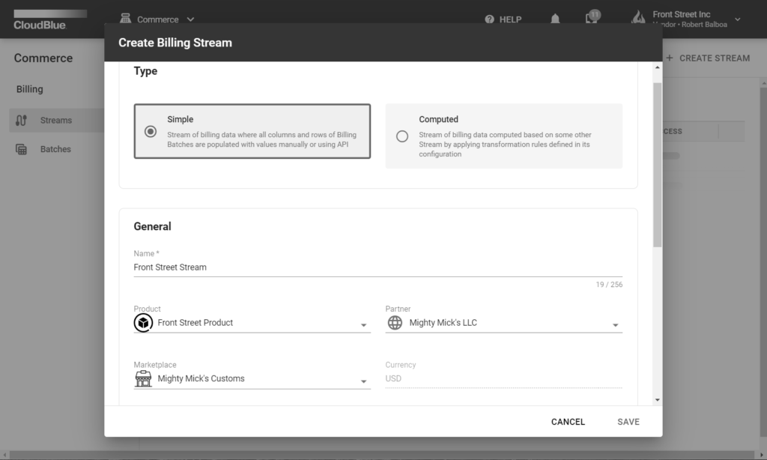
Task: Open the notifications bell icon
Action: (x=555, y=19)
